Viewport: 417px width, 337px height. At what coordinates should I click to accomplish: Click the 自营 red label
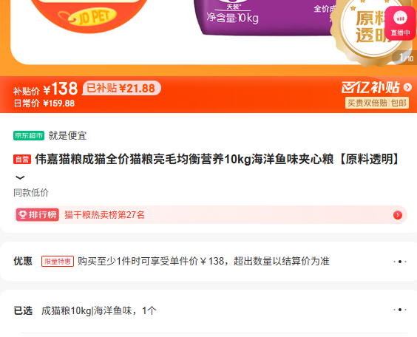22,160
